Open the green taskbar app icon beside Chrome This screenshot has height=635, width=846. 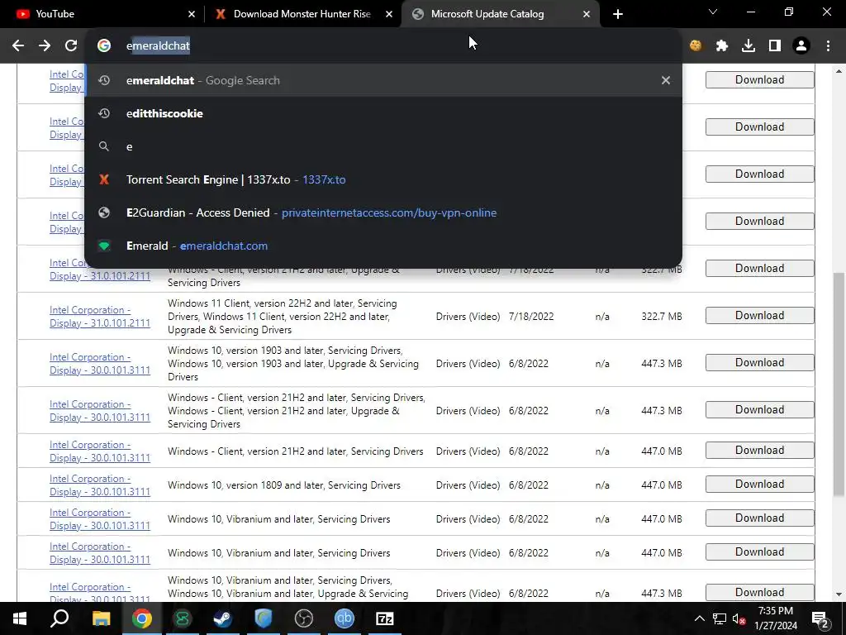click(182, 618)
